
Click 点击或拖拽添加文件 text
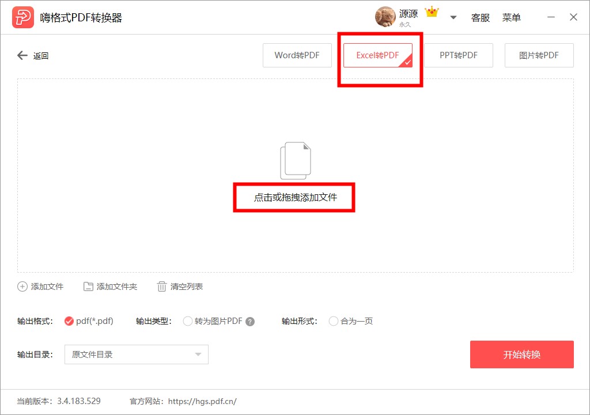[x=296, y=197]
